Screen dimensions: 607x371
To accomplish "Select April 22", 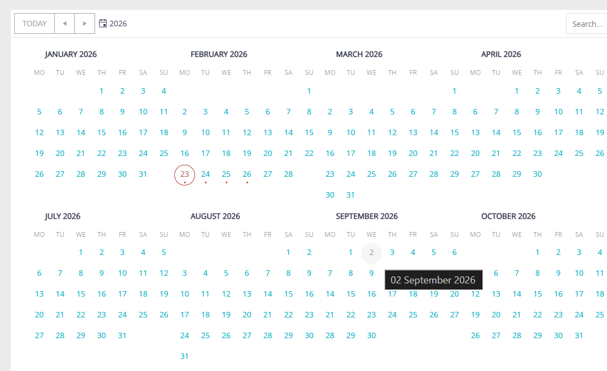I will [x=517, y=154].
